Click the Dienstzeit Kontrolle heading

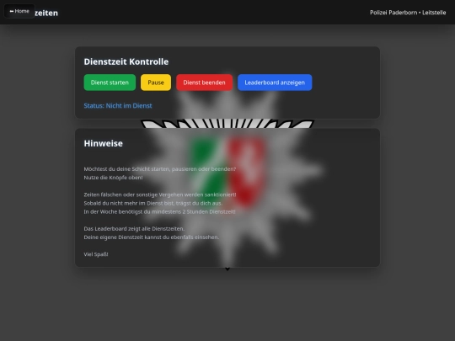126,61
